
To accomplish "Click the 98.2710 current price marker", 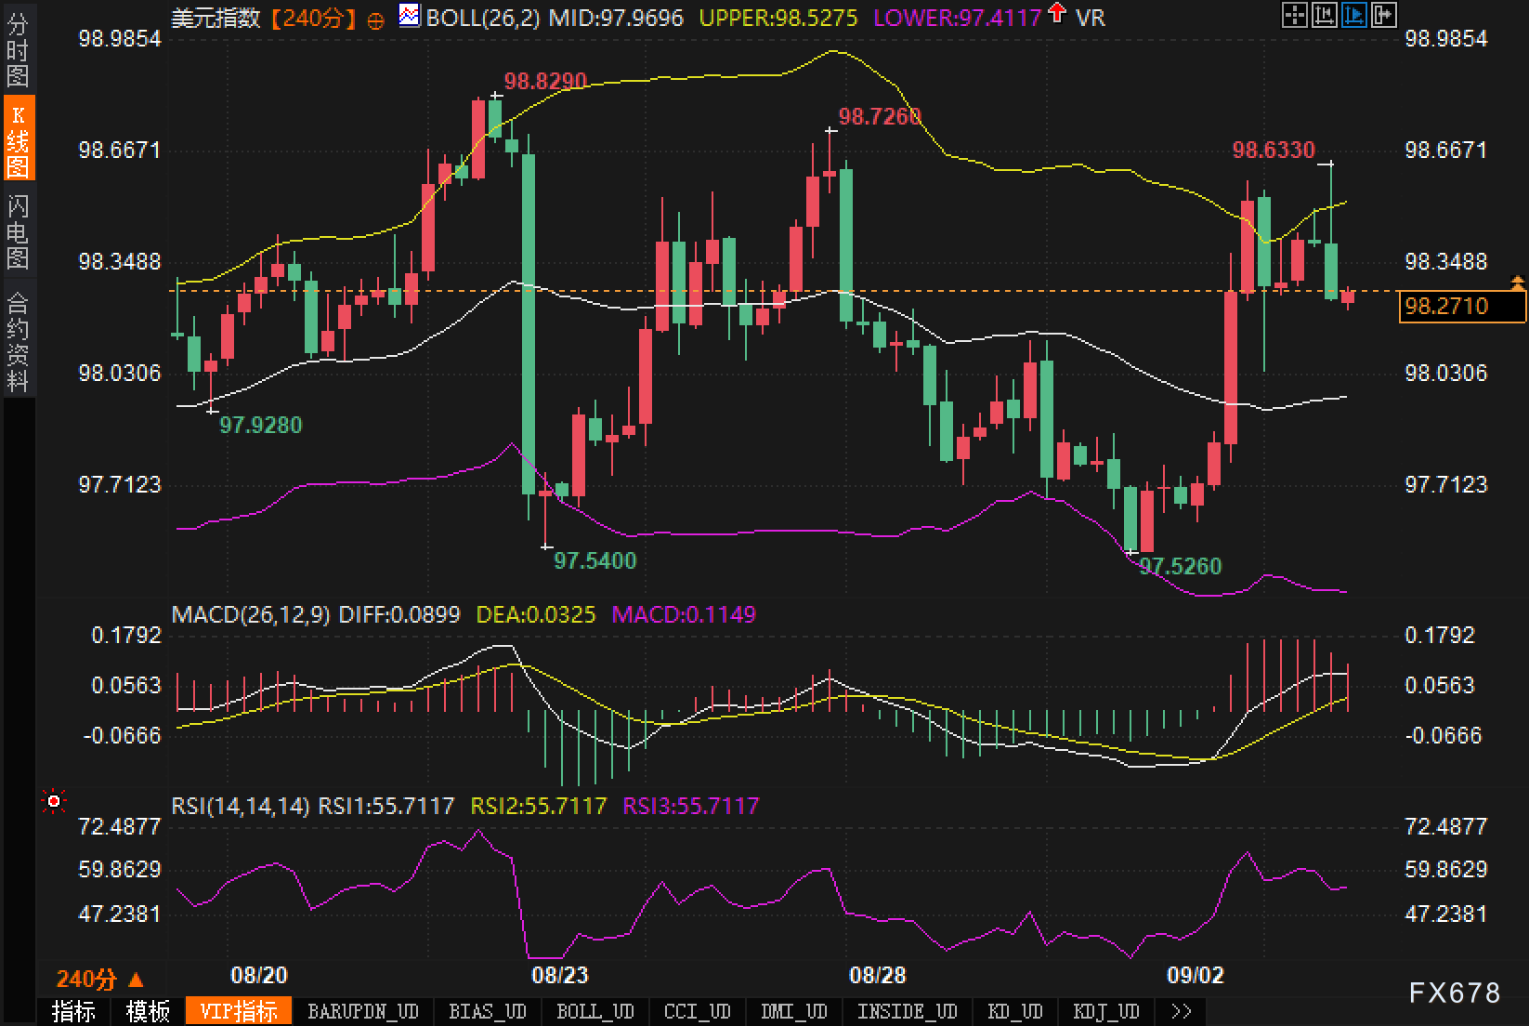I will tap(1461, 306).
